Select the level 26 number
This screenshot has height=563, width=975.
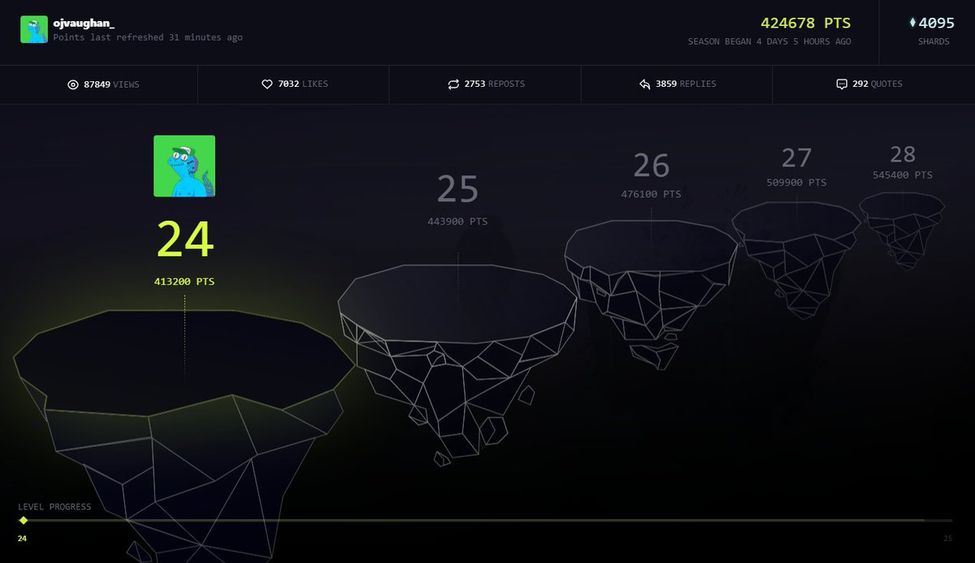651,166
